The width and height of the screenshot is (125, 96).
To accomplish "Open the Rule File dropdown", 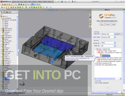I will coord(115,34).
